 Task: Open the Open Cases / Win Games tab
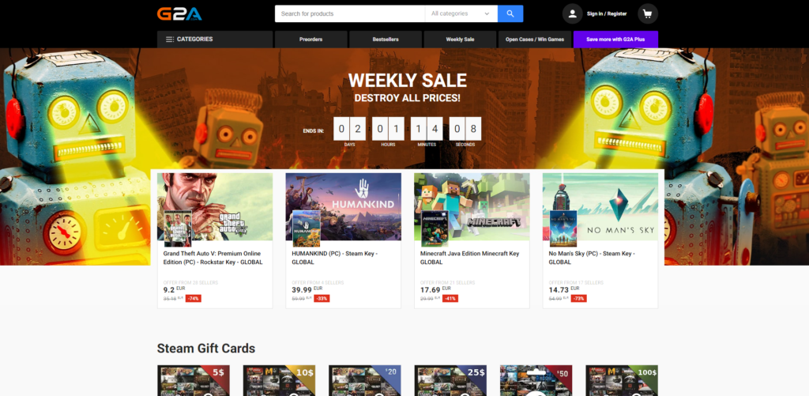[x=535, y=40]
